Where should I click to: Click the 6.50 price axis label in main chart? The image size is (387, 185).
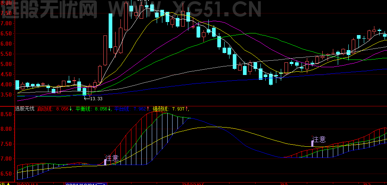tap(6, 33)
